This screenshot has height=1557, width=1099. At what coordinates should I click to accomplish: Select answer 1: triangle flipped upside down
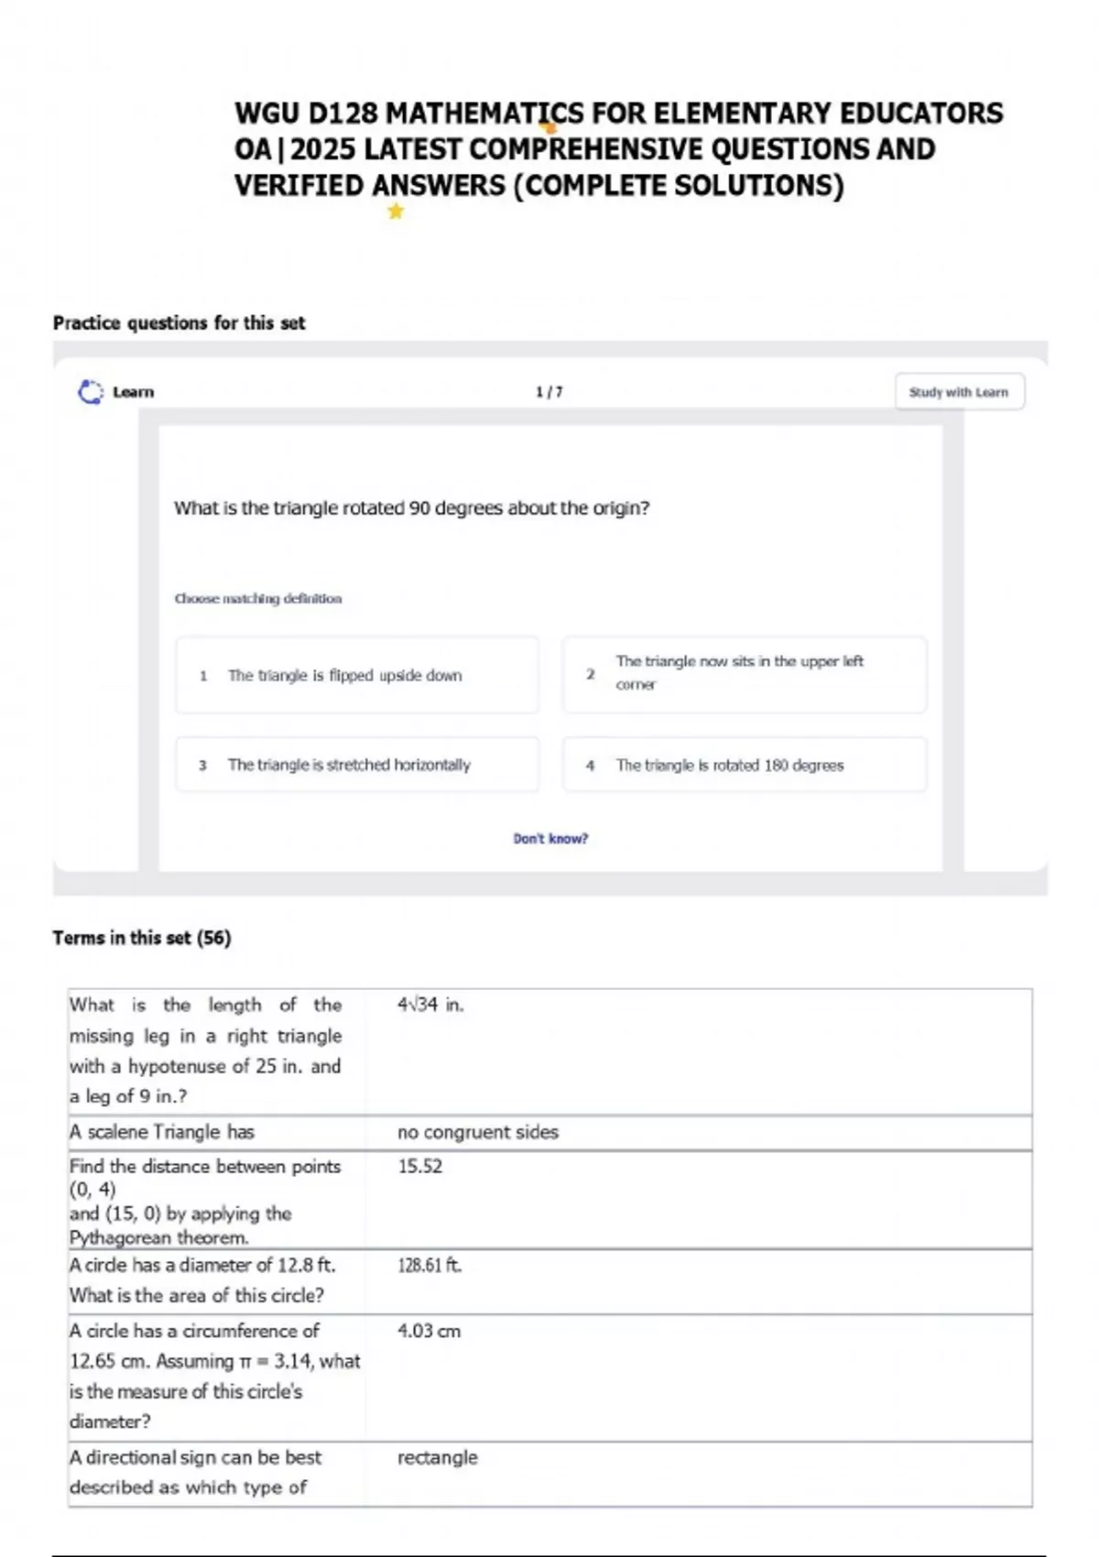(357, 675)
